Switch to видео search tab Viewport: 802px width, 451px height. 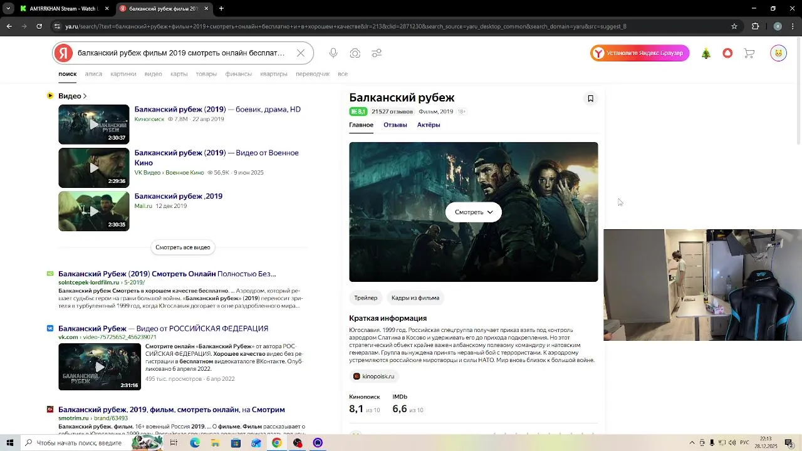coord(154,74)
